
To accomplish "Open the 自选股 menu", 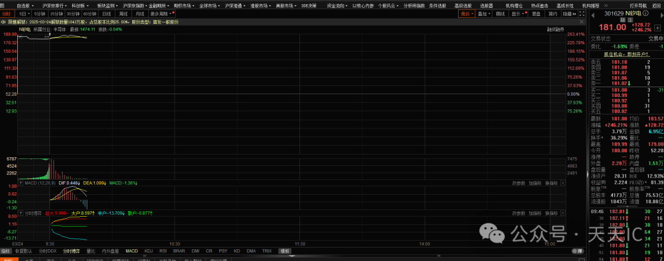I will pos(25,6).
